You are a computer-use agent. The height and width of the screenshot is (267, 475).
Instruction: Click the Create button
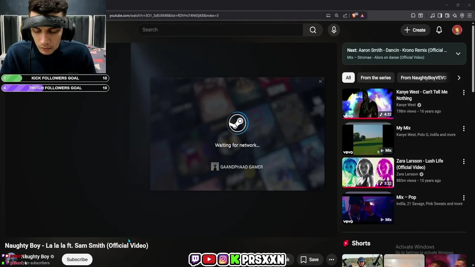click(415, 30)
